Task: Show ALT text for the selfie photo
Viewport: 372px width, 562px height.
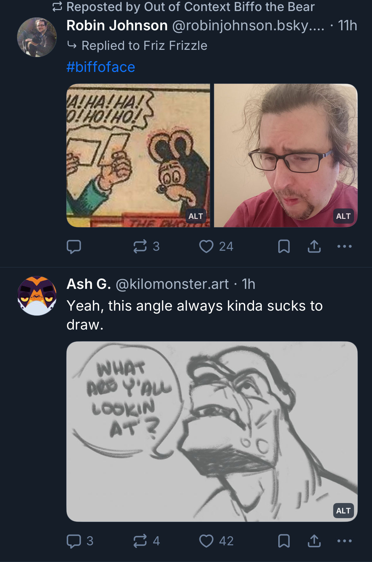Action: click(343, 216)
